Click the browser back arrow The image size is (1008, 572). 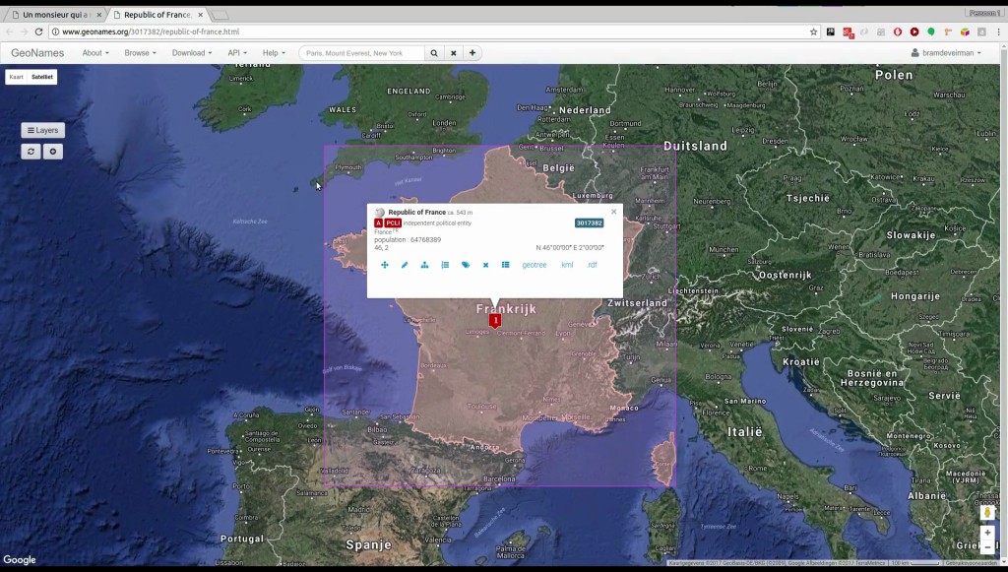click(9, 32)
